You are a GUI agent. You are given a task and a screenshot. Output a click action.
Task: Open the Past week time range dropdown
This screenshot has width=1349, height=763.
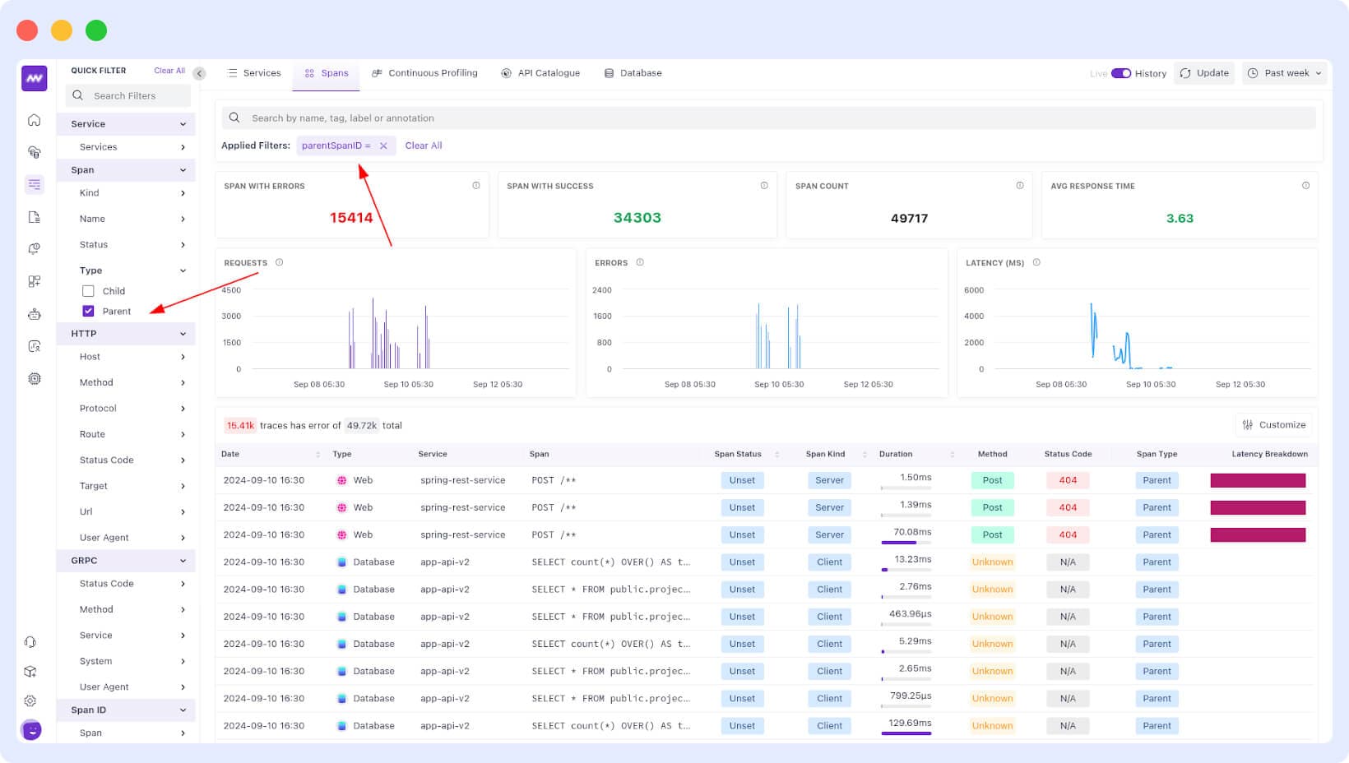click(x=1286, y=73)
